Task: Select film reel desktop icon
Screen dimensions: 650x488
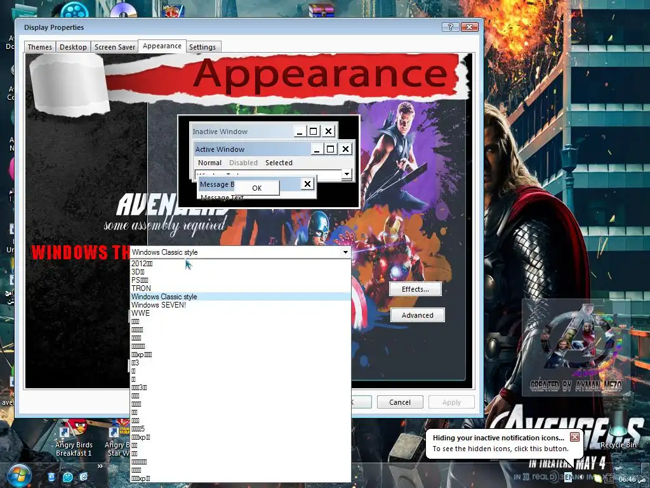Action: coord(74,9)
